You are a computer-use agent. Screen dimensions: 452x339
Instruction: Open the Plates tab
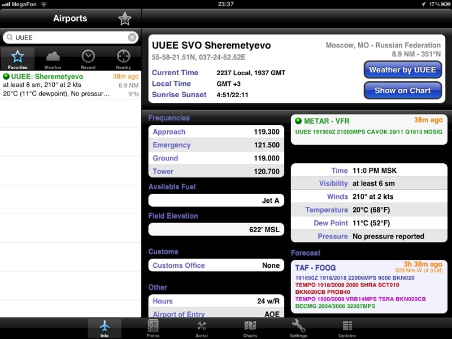point(153,328)
